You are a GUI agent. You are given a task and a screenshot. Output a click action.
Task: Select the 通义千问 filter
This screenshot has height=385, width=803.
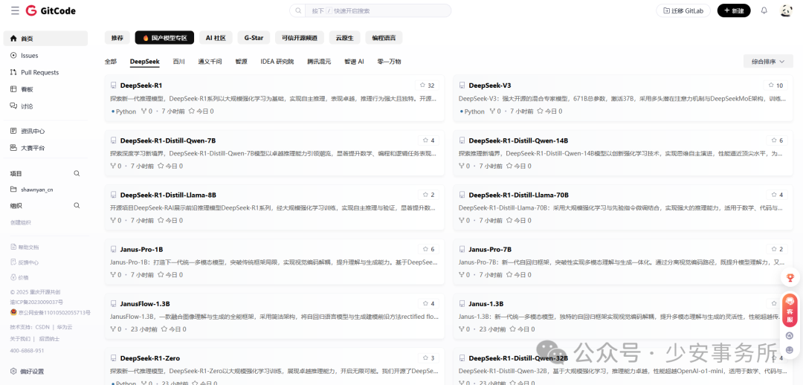(210, 62)
